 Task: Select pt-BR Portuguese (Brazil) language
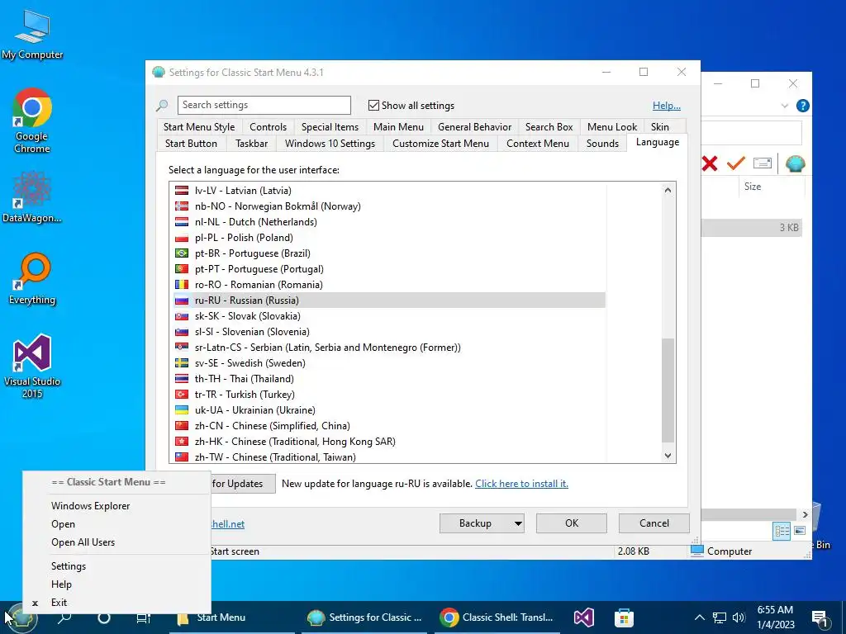(388, 253)
